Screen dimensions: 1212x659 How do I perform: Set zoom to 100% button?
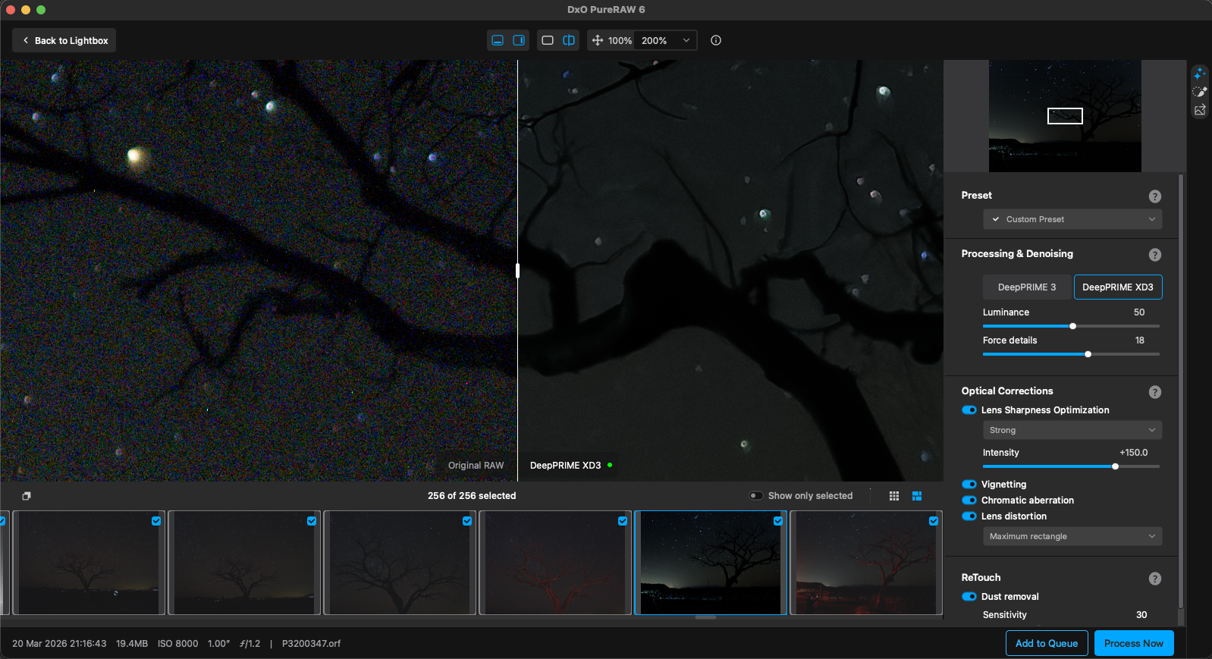tap(620, 40)
